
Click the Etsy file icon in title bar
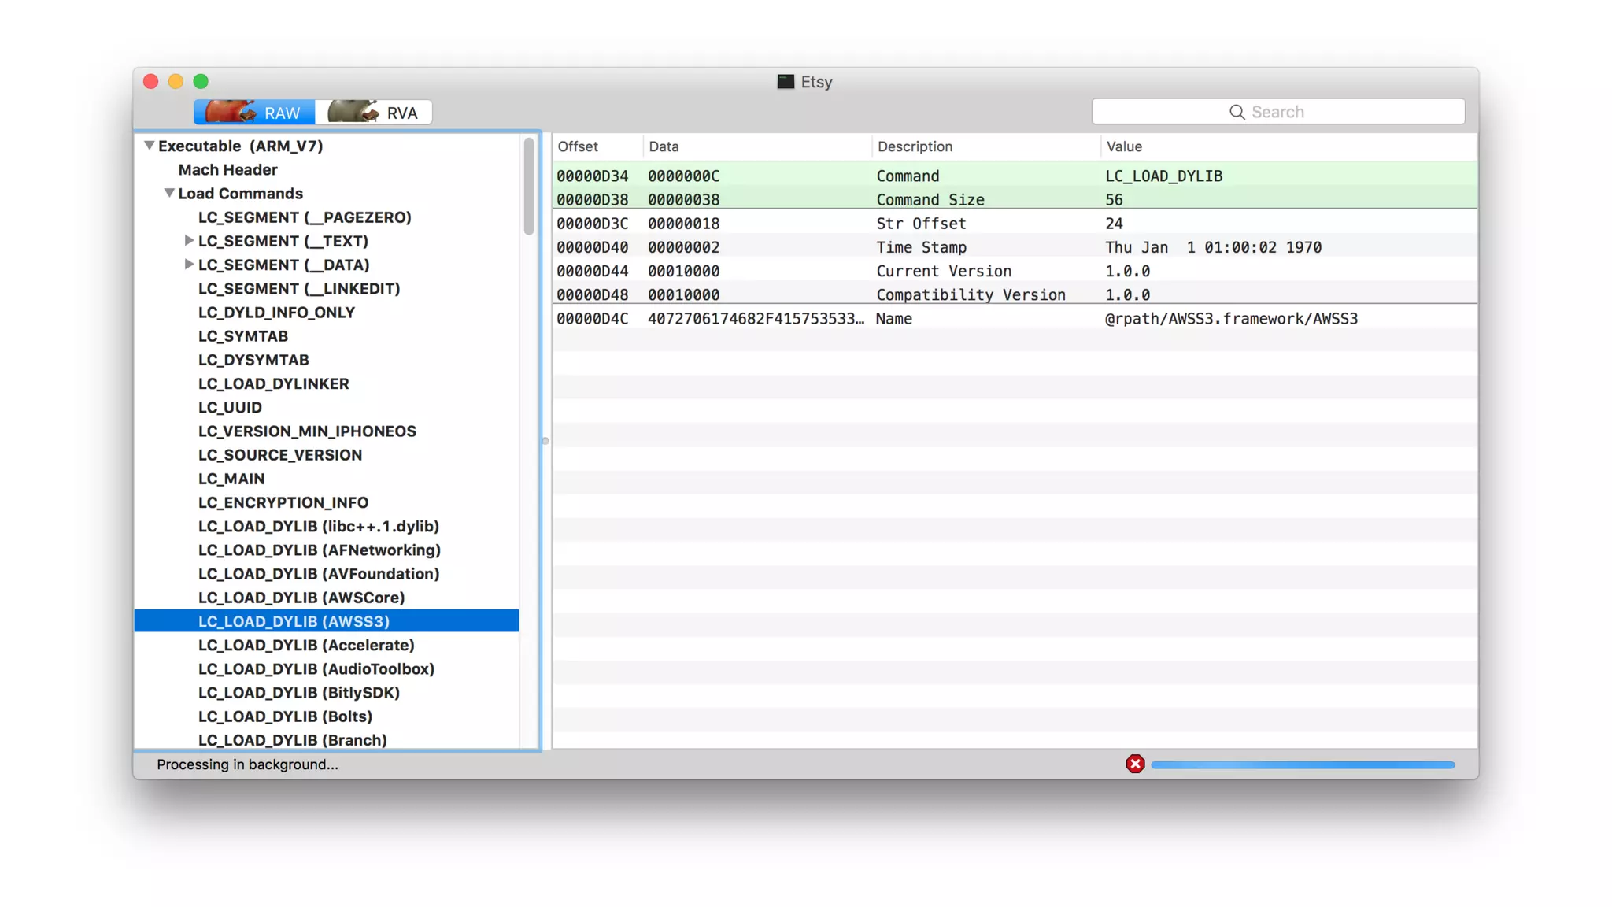click(x=785, y=82)
